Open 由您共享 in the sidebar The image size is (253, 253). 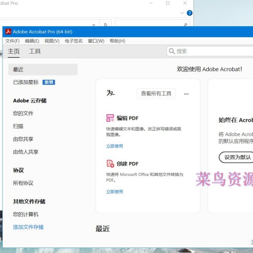pos(23,139)
